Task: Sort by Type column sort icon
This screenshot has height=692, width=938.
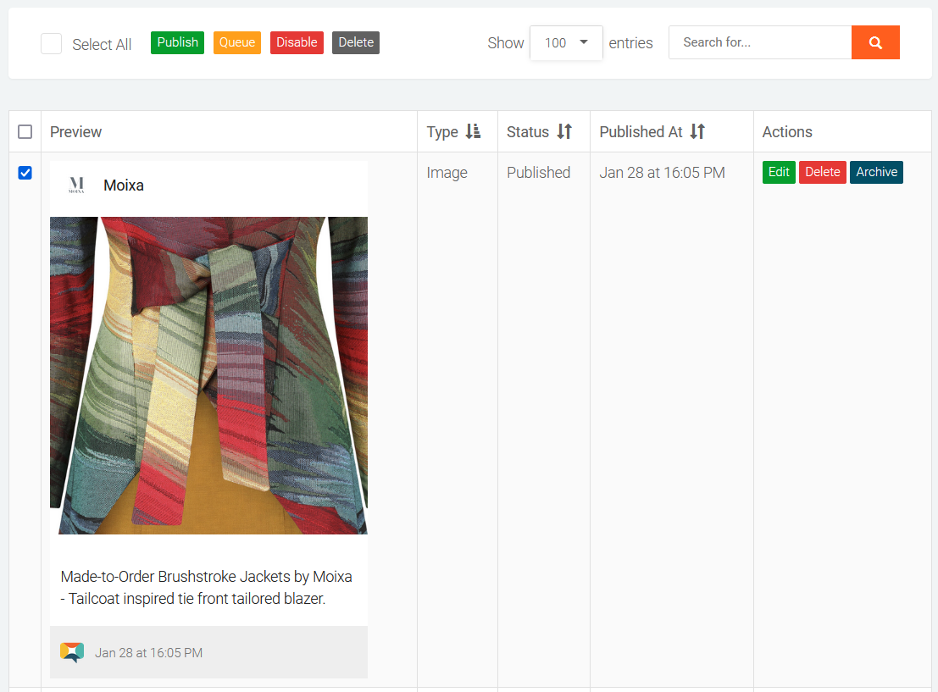Action: (x=473, y=131)
